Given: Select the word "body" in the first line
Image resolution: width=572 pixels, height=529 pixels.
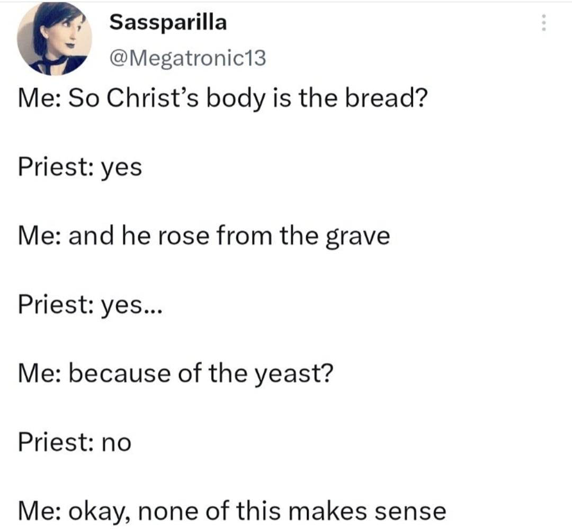Looking at the screenshot, I should click(x=236, y=99).
